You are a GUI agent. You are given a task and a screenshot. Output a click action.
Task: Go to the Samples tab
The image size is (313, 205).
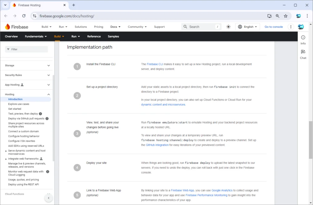tap(113, 37)
